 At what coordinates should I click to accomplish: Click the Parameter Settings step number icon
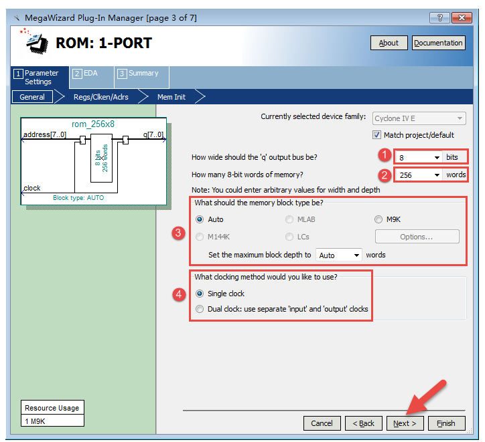tap(18, 74)
